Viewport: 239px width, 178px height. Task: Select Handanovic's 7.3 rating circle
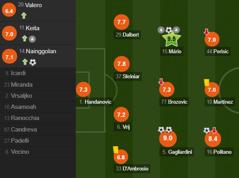(83, 89)
